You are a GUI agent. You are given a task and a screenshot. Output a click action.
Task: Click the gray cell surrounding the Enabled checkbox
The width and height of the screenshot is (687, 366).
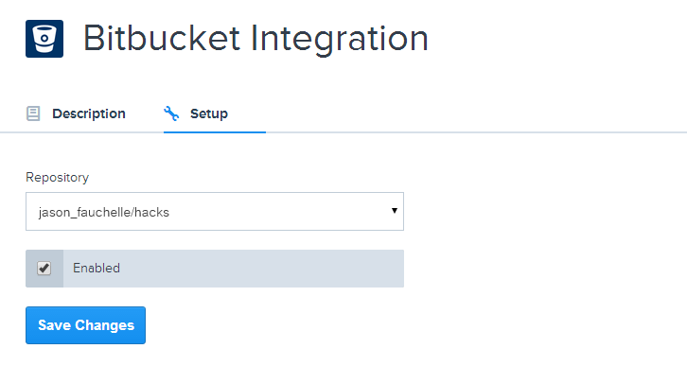44,269
